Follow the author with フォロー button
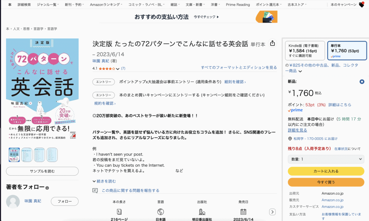Screen dimensions: 369x221 click(x=65, y=201)
